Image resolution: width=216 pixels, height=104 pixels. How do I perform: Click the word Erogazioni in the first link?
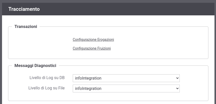tap(106, 40)
